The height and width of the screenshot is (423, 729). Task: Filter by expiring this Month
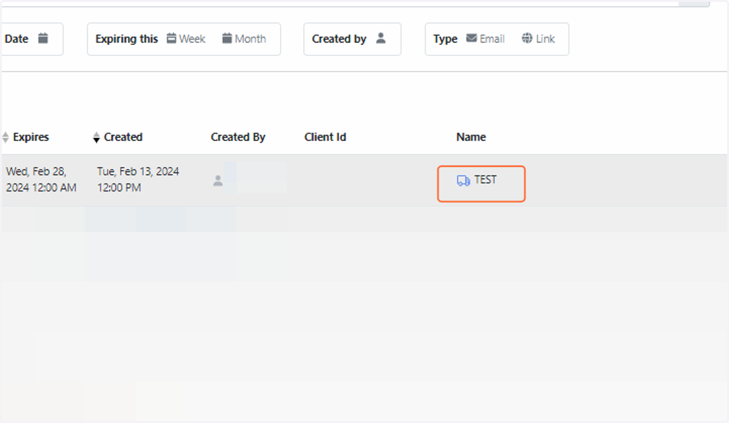pyautogui.click(x=244, y=39)
